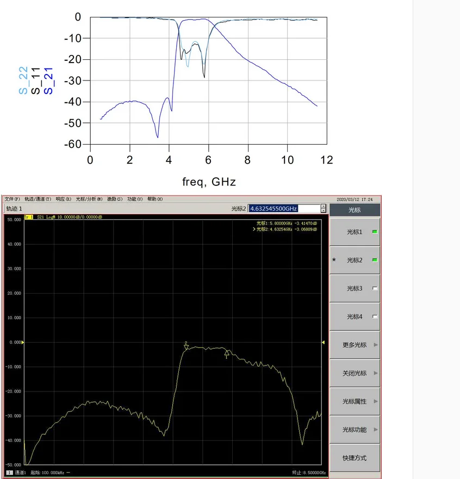Open the 激励(S) menu
Image resolution: width=460 pixels, height=479 pixels.
115,199
